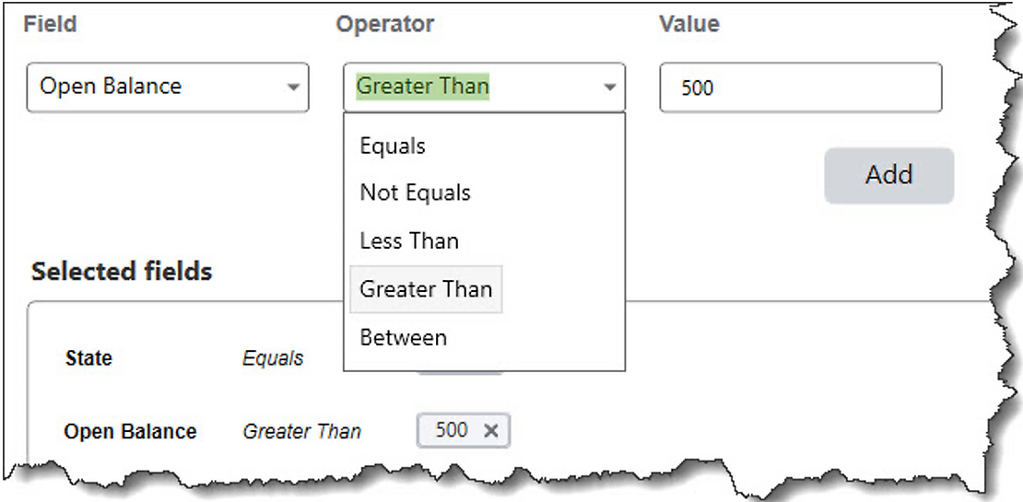
Task: Click the Operator dropdown arrow
Action: click(609, 87)
